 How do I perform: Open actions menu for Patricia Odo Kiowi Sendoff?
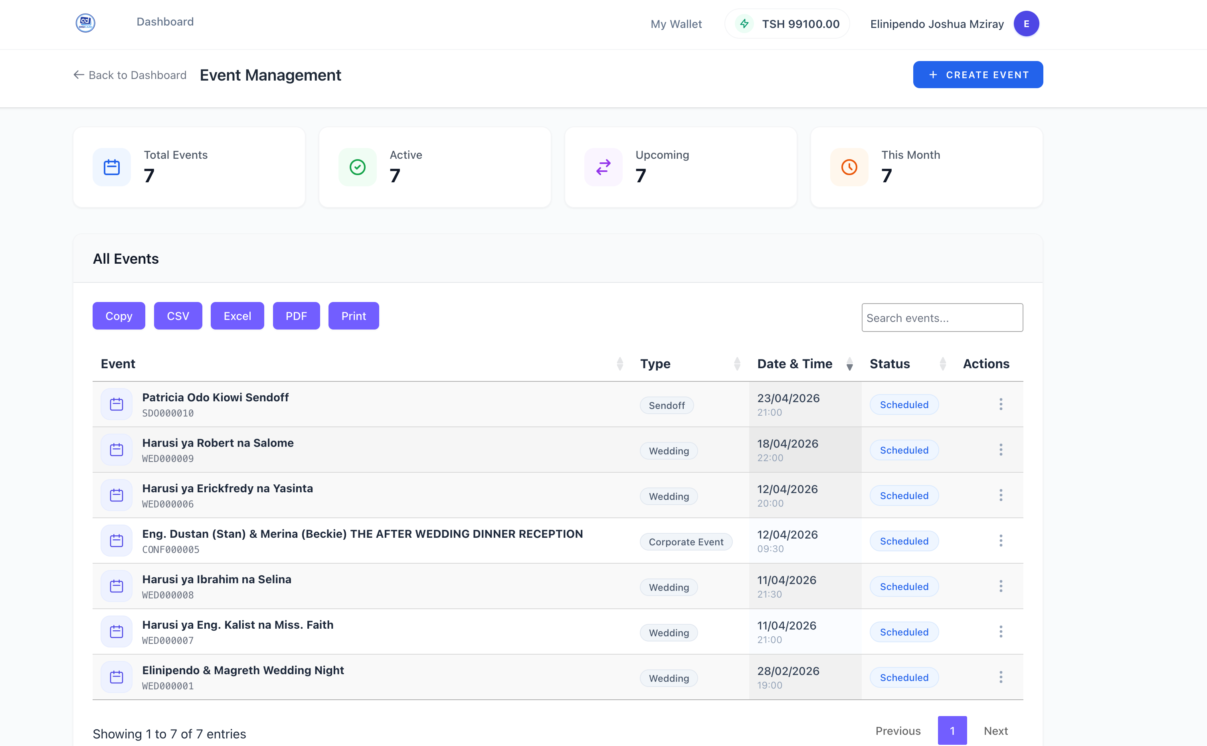click(x=1001, y=405)
